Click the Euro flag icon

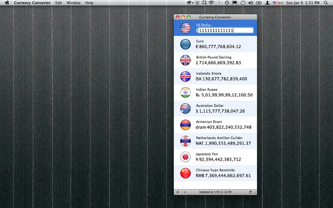[x=185, y=44]
